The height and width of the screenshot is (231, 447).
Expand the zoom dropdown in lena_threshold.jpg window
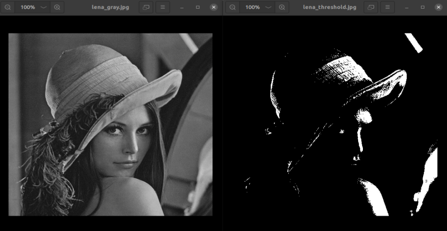pyautogui.click(x=269, y=7)
